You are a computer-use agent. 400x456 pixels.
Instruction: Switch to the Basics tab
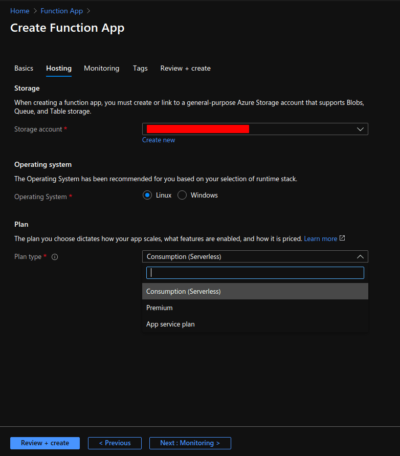24,69
